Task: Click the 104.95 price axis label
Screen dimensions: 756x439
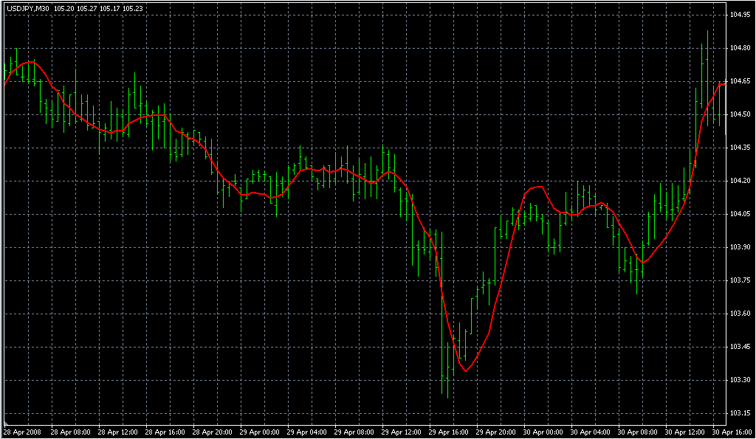Action: (x=740, y=15)
